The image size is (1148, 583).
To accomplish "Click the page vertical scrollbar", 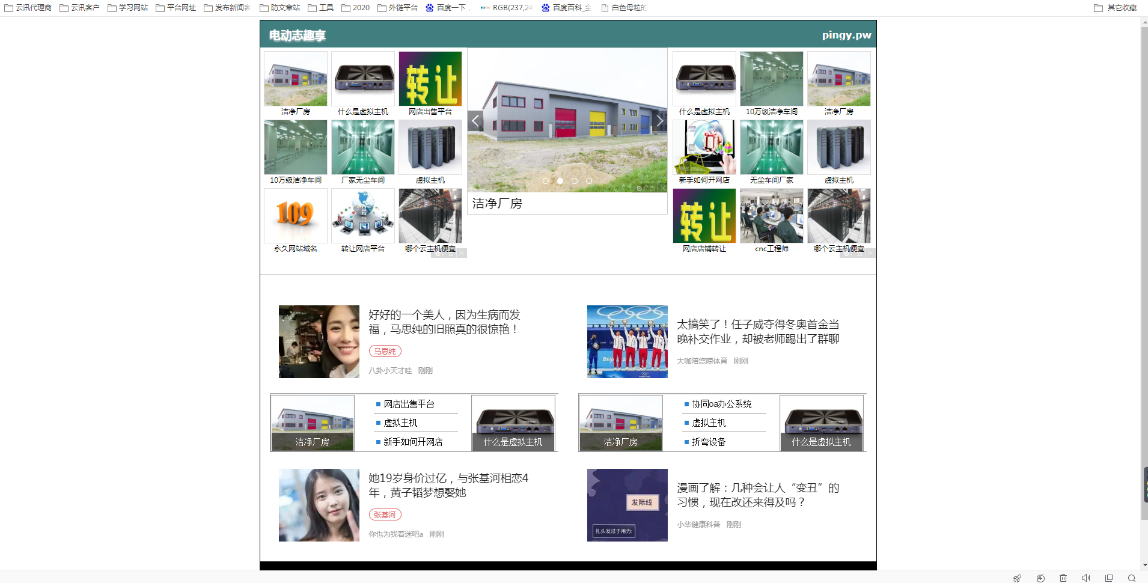I will coord(1144,270).
